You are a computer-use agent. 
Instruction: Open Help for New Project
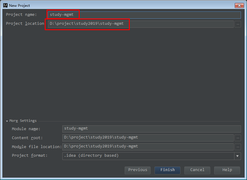pyautogui.click(x=227, y=170)
